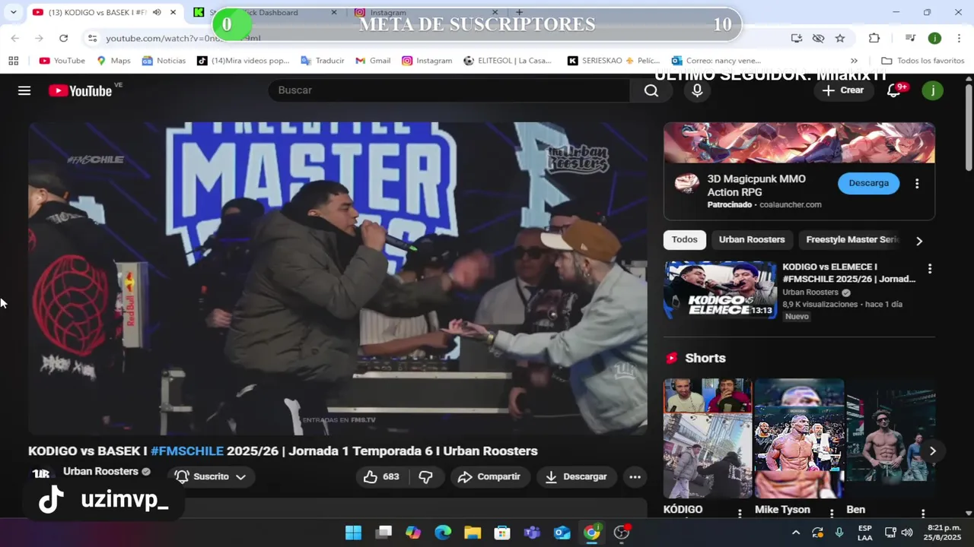Viewport: 974px width, 547px height.
Task: Go to the YouTube home logo
Action: (x=80, y=90)
